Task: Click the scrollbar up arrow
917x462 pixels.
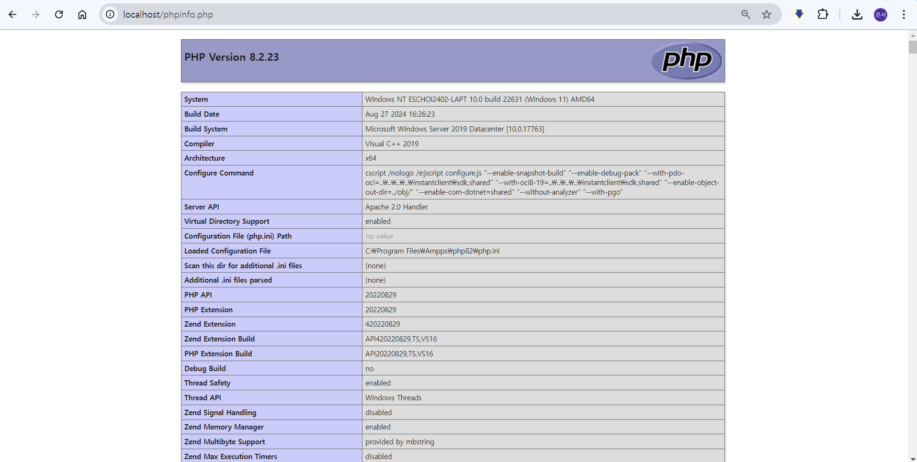Action: pyautogui.click(x=913, y=35)
